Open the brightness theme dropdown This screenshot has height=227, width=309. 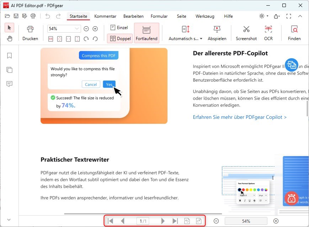pyautogui.click(x=264, y=16)
